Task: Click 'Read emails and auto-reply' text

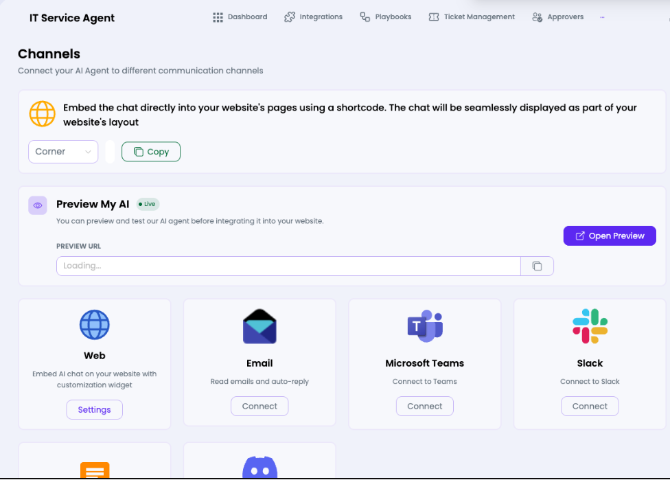Action: [259, 381]
